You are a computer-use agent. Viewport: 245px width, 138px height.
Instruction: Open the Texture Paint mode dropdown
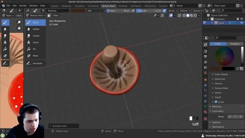(x=36, y=15)
